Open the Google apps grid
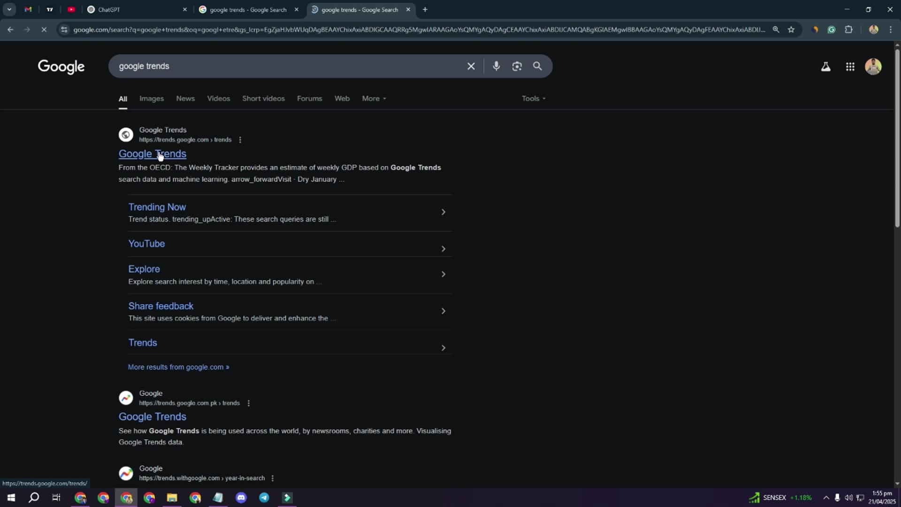The image size is (901, 507). pos(850,67)
